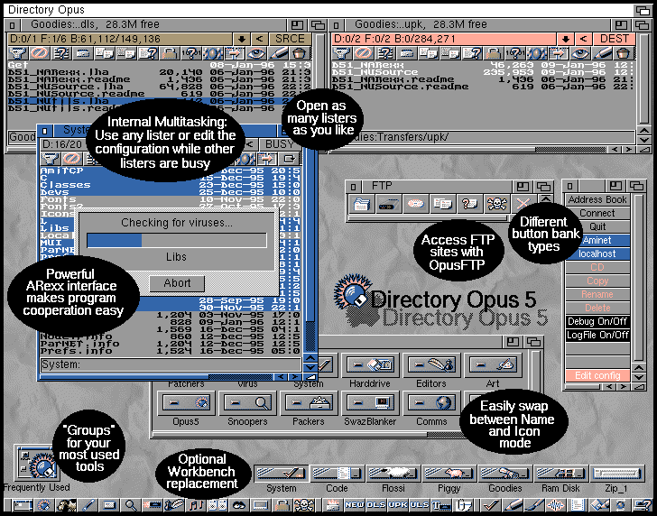Click the DEST lister vertical scroll up arrow
Image resolution: width=657 pixels, height=516 pixels.
[644, 131]
